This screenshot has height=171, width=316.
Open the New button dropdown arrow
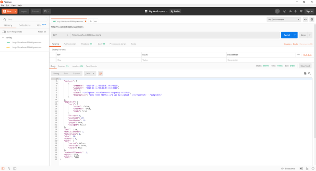pos(15,11)
